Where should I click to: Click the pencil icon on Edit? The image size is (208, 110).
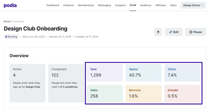(171, 32)
